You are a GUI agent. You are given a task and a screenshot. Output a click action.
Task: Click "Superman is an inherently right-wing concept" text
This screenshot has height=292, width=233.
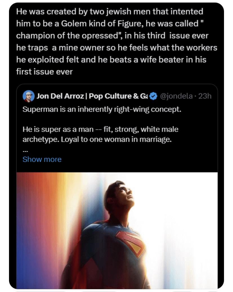coord(102,109)
